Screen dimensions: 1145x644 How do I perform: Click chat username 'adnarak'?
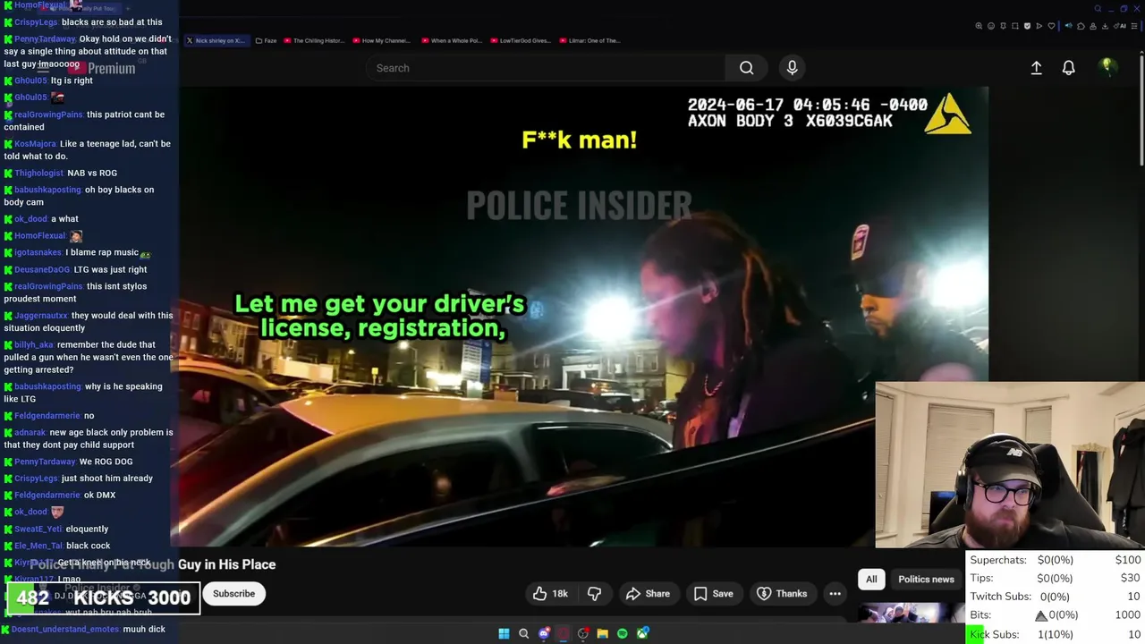pos(30,432)
